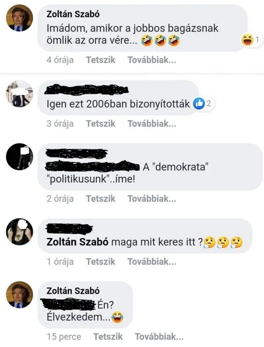Open Zoltán Szabó's avatar on the top comment
Viewport: 264px width, 347px height.
[19, 19]
